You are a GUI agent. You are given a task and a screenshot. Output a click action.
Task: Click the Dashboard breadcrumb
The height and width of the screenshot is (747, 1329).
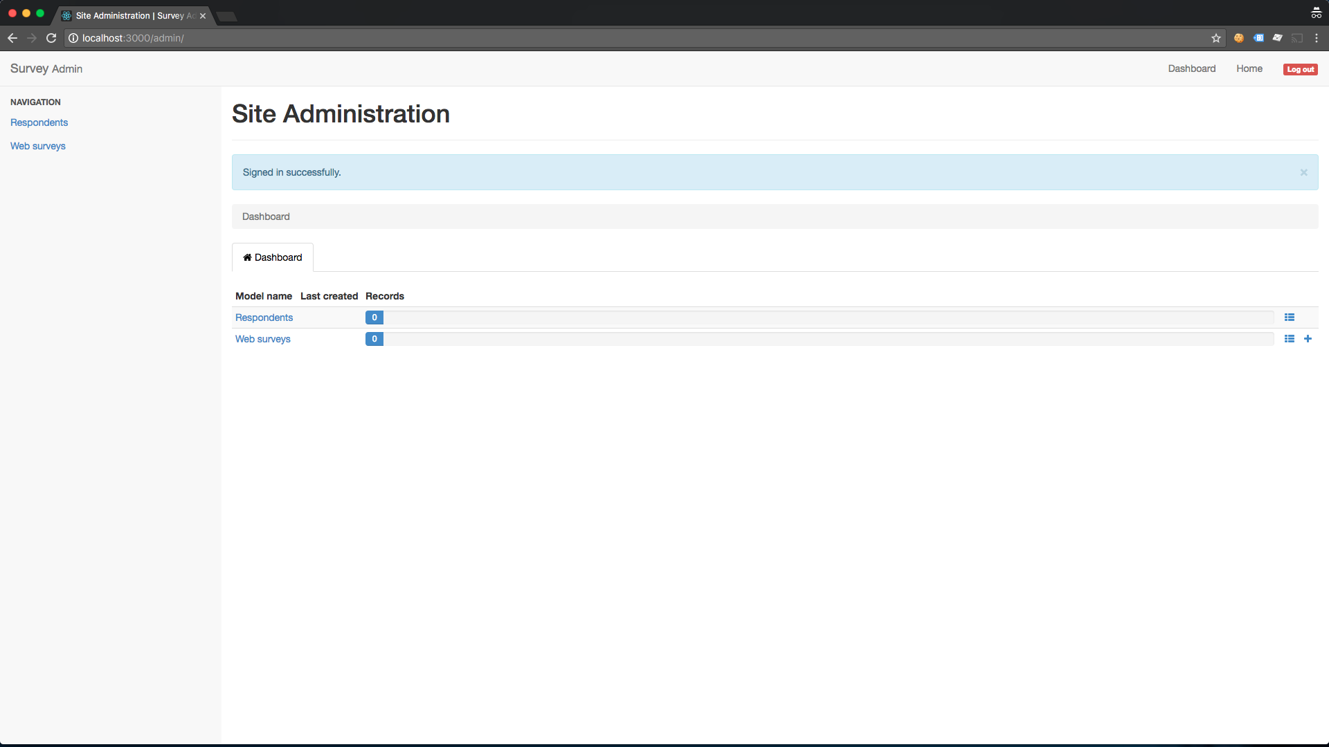pos(266,216)
